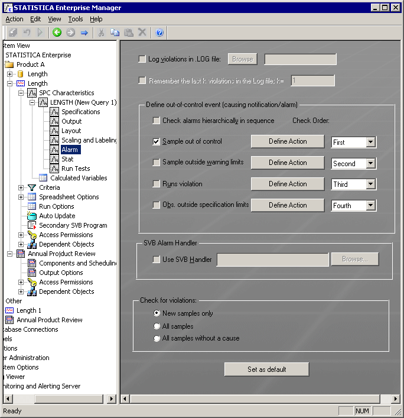Collapse the LENGTH (New Query 1) node

coord(32,102)
